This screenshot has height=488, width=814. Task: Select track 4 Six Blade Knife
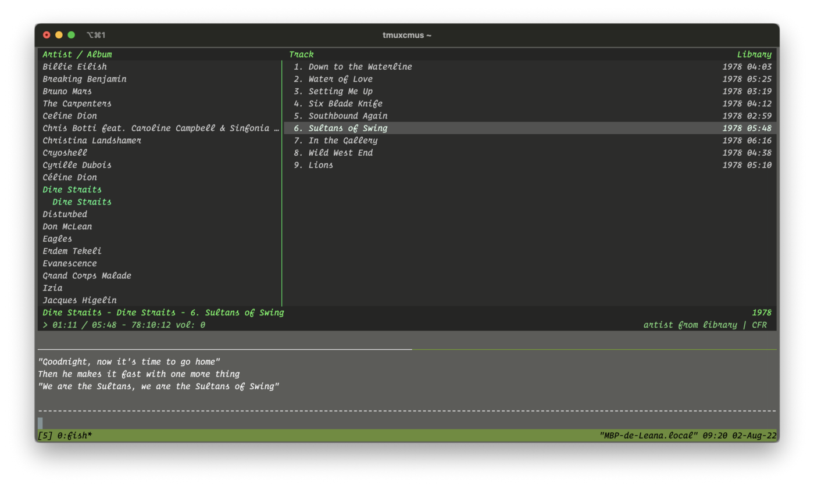click(338, 103)
